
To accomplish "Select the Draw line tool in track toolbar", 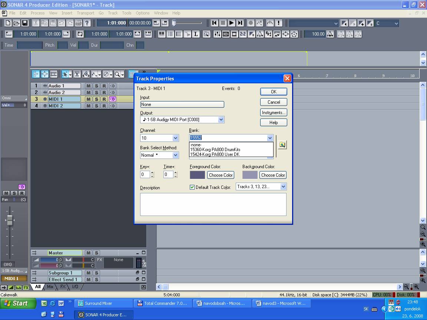I will pyautogui.click(x=94, y=74).
